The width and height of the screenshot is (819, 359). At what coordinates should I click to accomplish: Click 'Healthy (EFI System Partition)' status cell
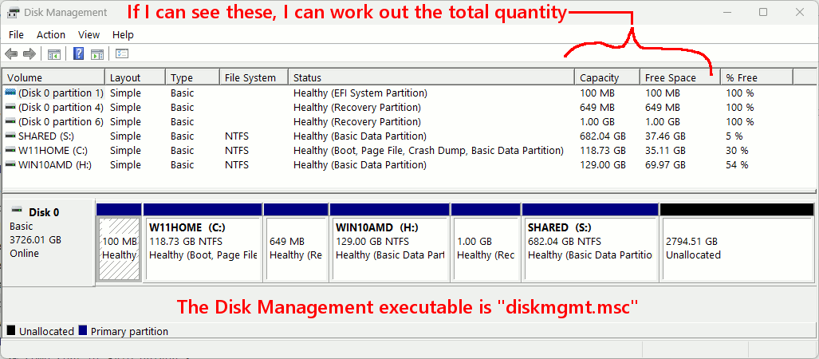coord(360,93)
